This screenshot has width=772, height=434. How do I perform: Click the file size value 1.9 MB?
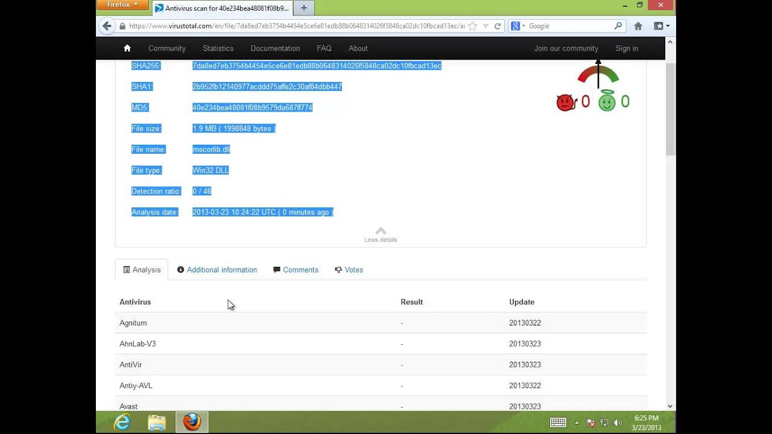pyautogui.click(x=233, y=128)
